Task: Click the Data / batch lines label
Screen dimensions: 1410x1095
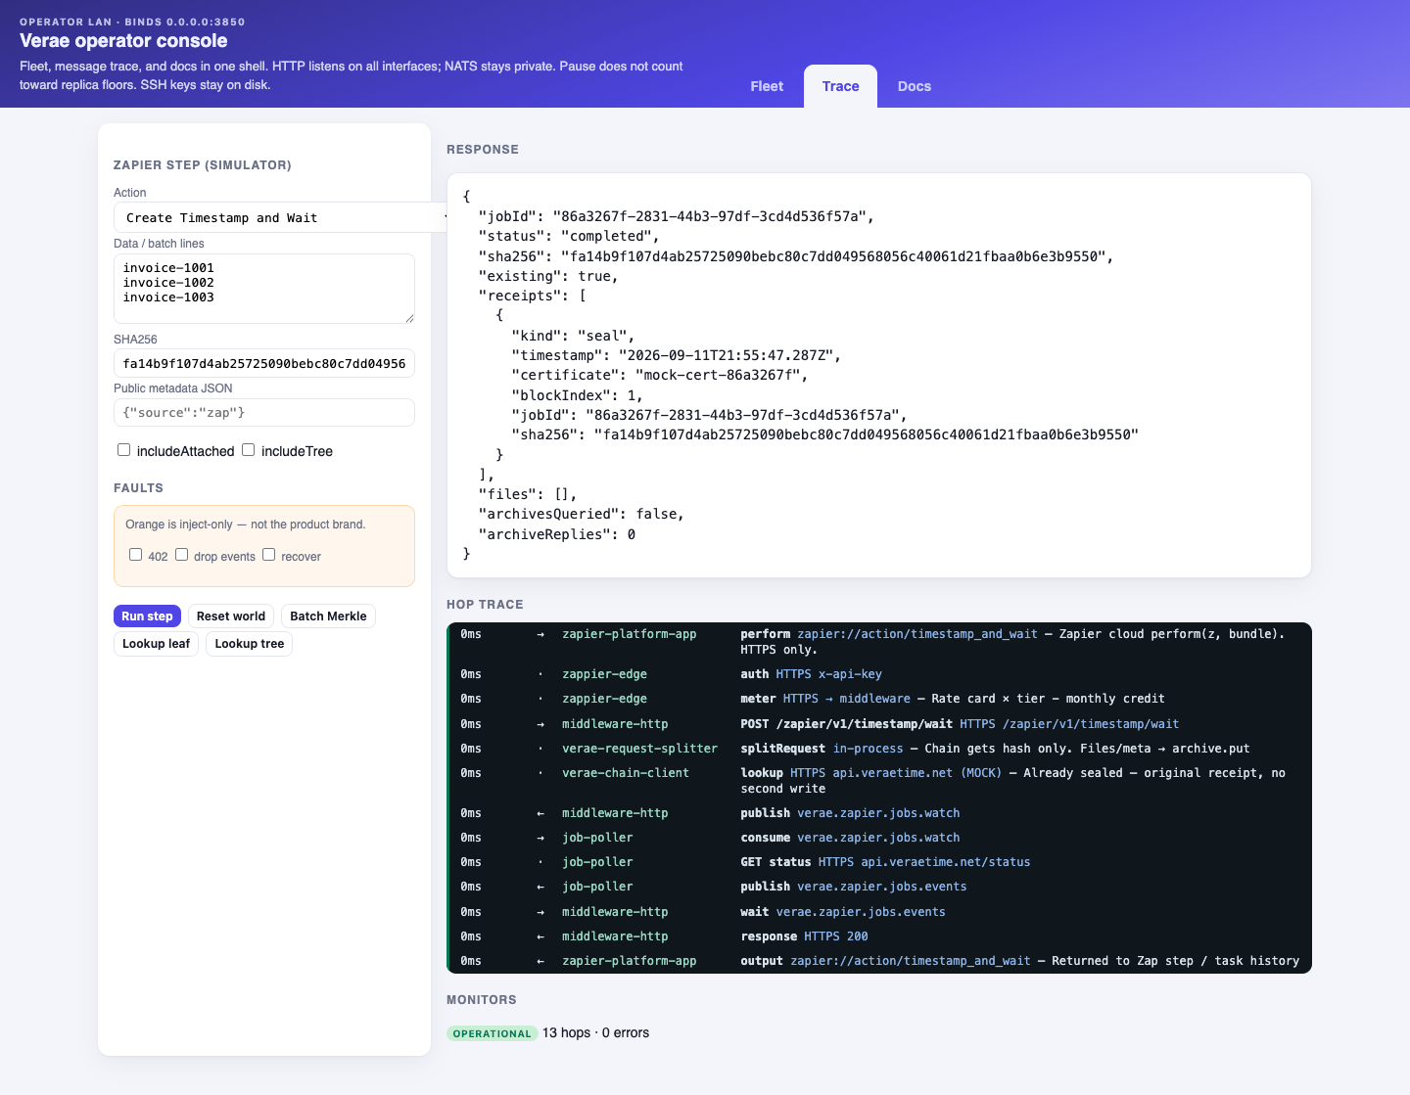Action: pos(159,244)
